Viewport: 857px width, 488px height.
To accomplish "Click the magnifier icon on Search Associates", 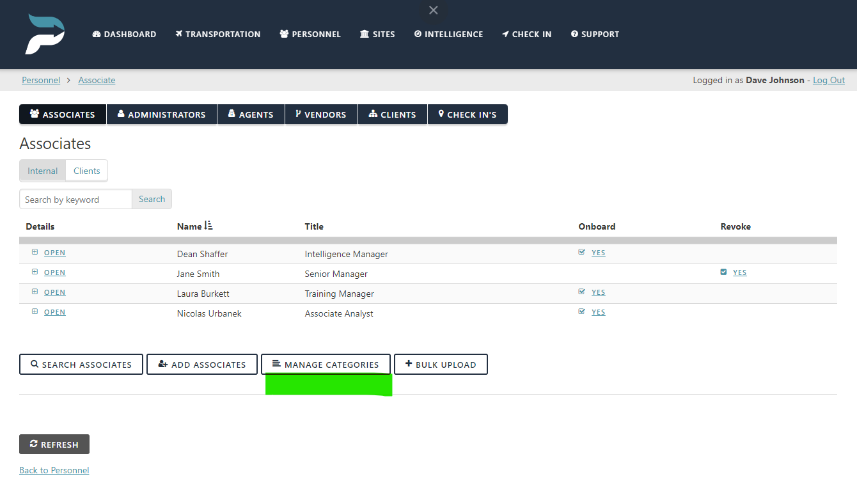I will tap(35, 364).
